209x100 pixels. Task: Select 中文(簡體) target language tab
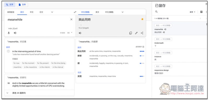109,12
